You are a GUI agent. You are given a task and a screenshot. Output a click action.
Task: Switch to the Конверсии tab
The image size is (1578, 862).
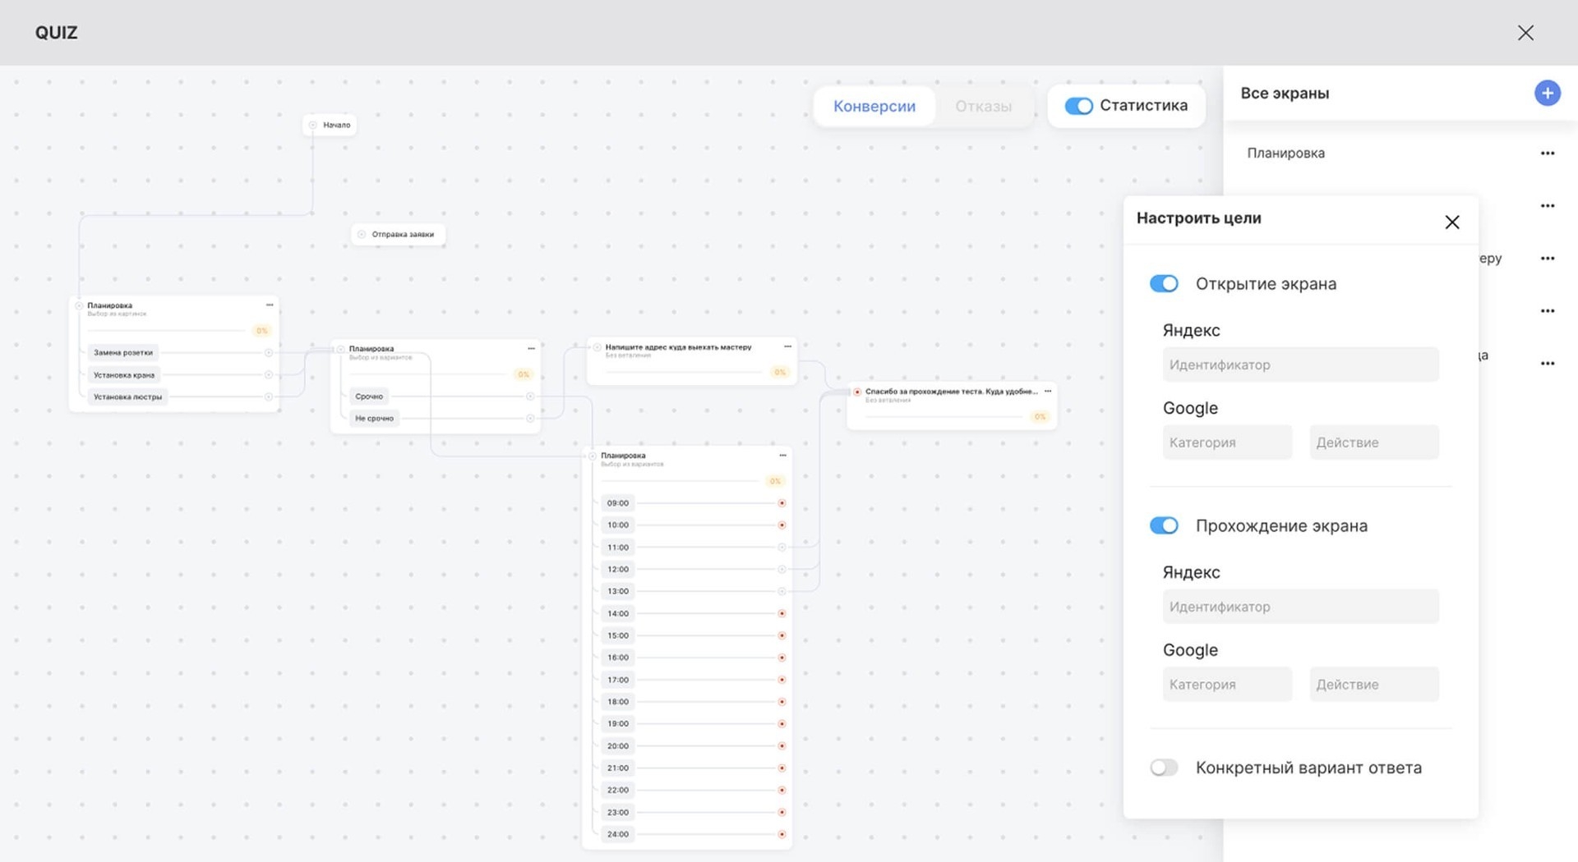874,107
